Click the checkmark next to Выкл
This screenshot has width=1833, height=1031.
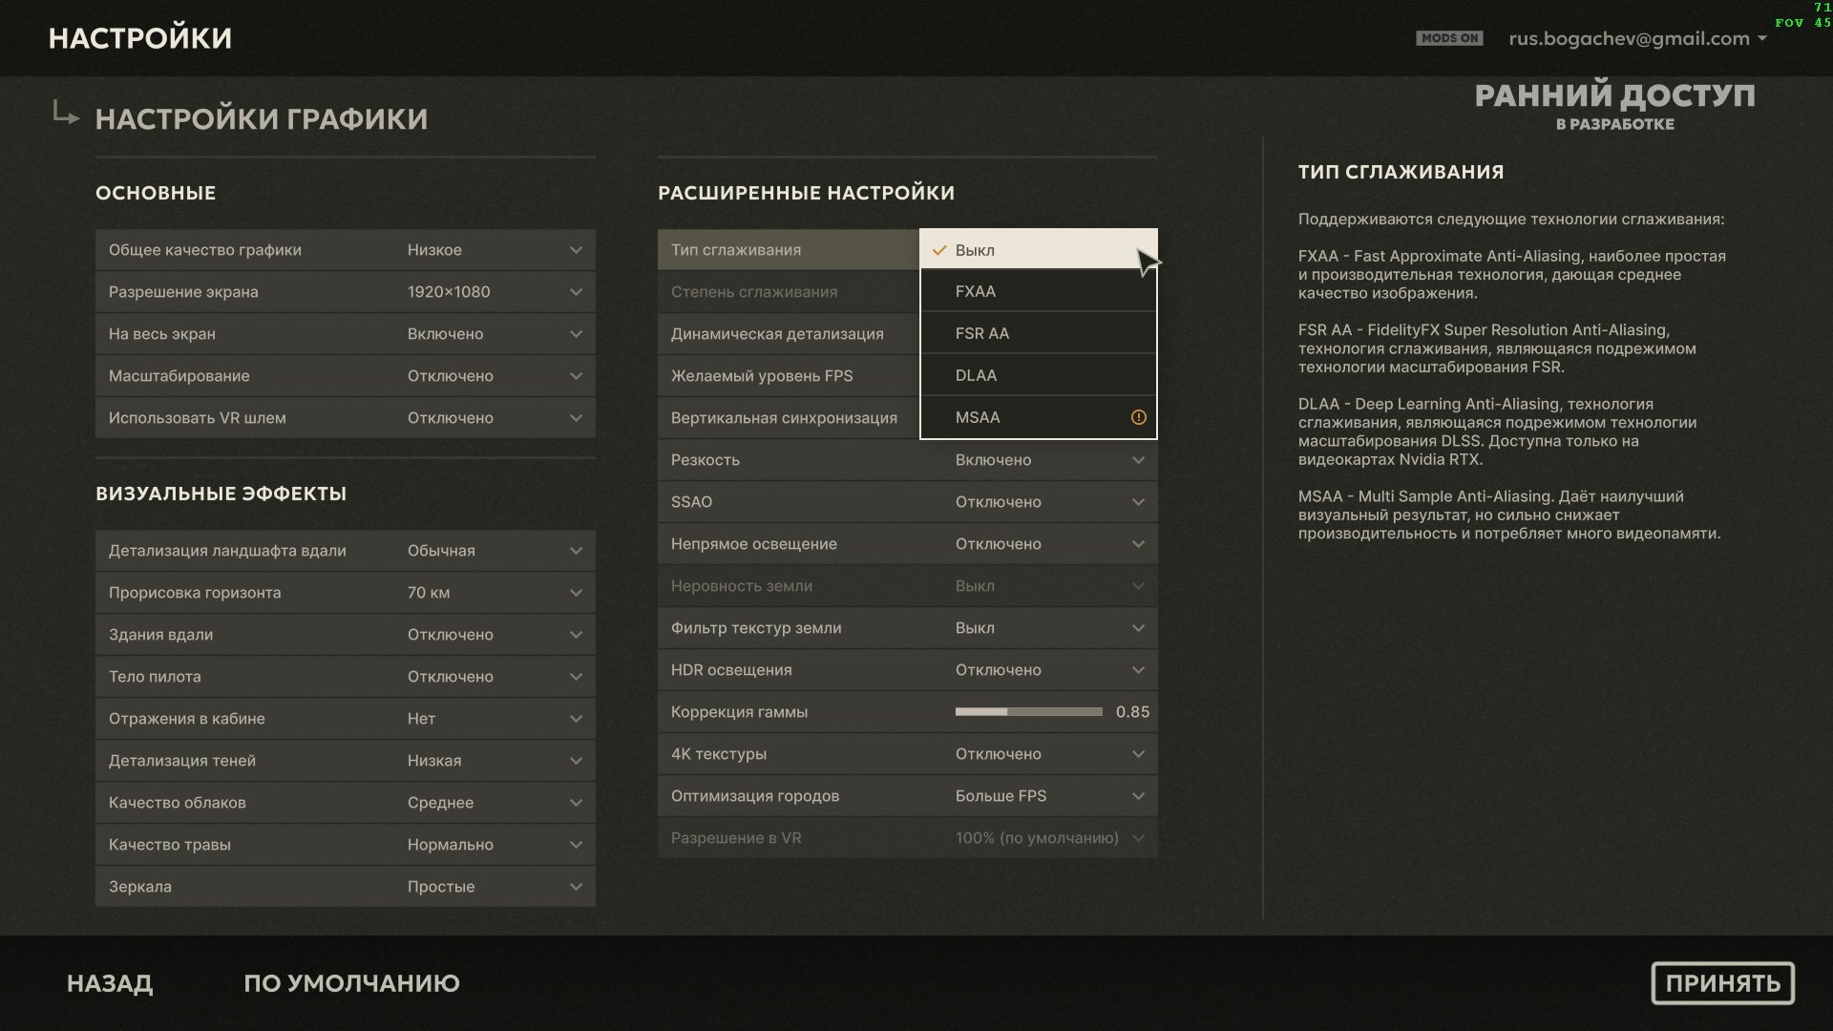click(939, 250)
